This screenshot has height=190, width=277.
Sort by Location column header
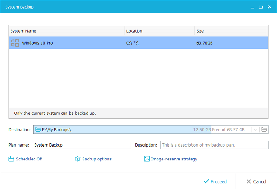pos(160,31)
